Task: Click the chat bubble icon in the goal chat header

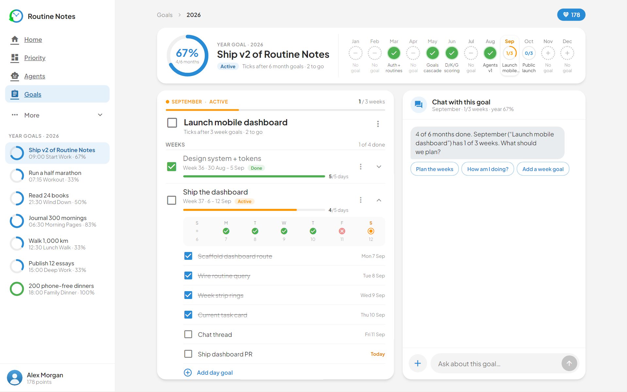Action: point(419,105)
